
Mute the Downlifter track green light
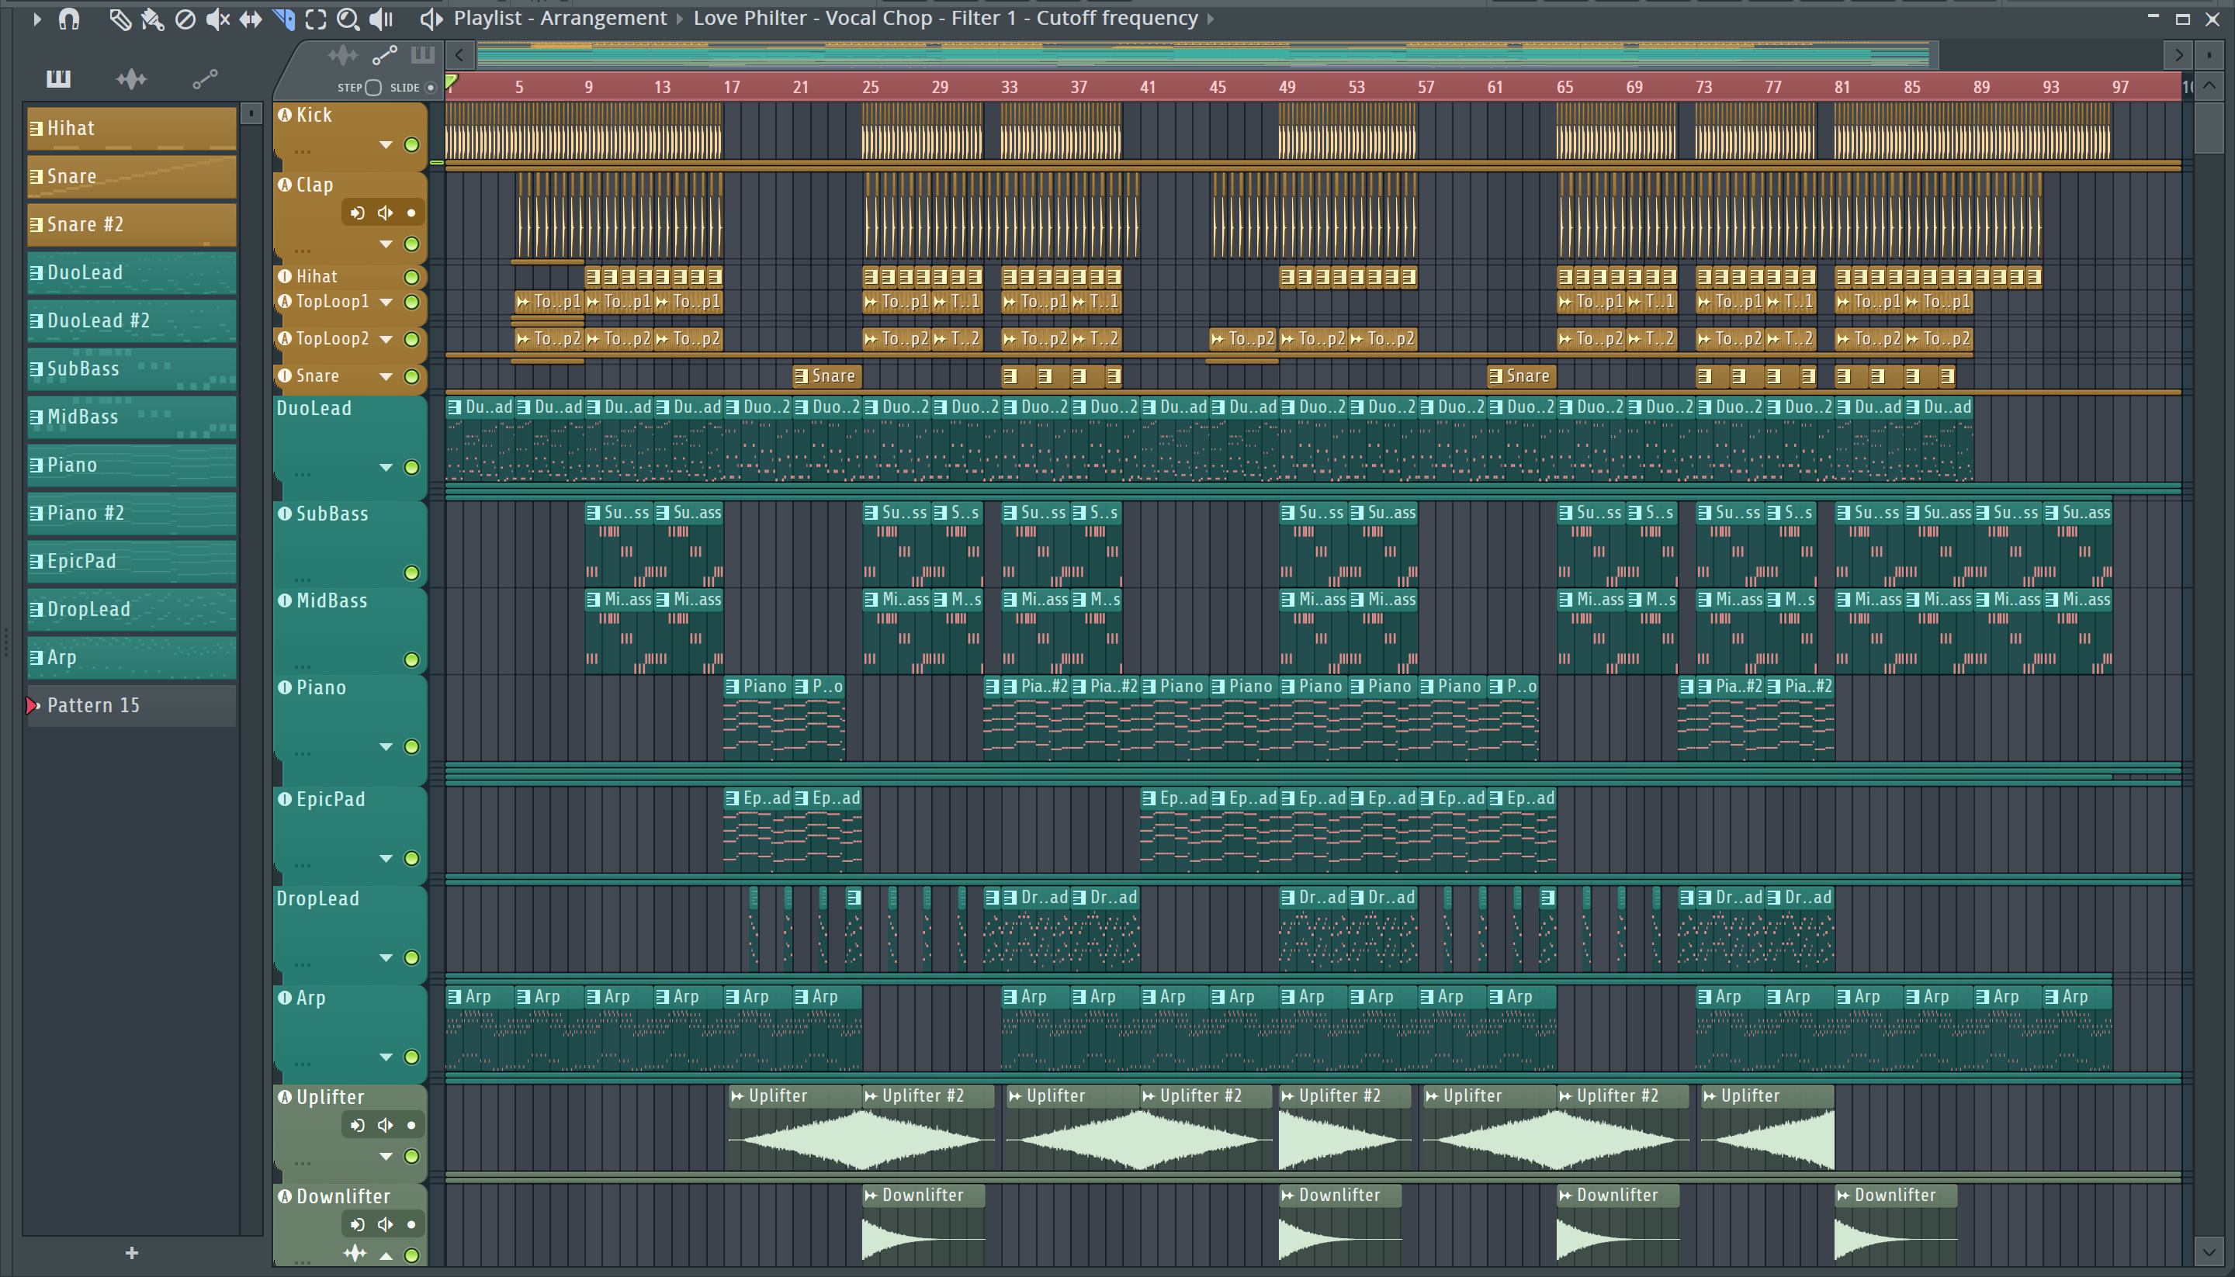(411, 1255)
